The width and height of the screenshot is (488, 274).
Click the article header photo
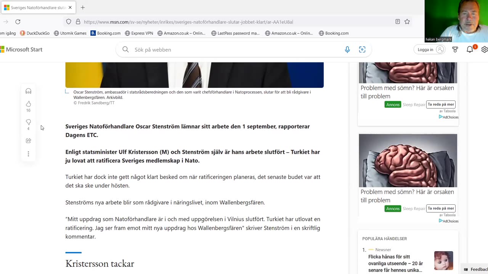pos(194,75)
